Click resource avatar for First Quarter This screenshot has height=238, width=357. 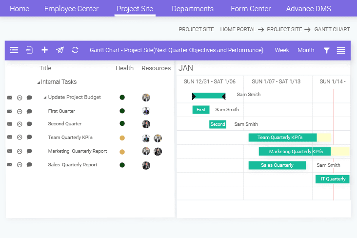[x=146, y=111]
